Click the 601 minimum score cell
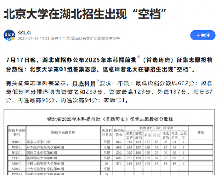Viewport: 221px width, 175px height. coord(119,147)
